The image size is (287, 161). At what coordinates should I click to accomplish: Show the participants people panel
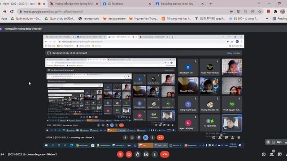click(272, 154)
